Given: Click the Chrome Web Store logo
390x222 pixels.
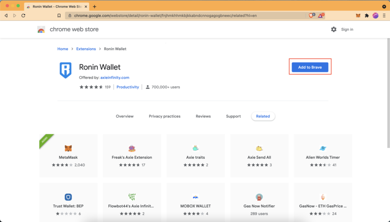Looking at the screenshot, I should (41, 29).
